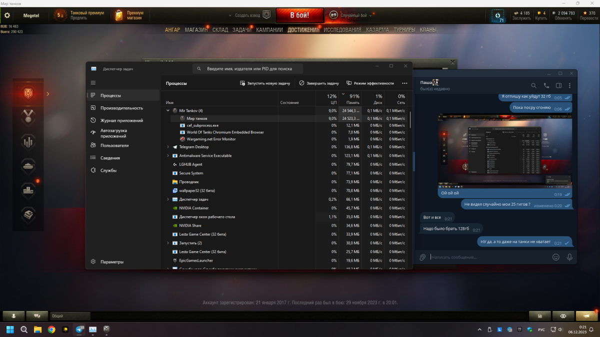
Task: Open game settings gear icon
Action: (x=7, y=15)
